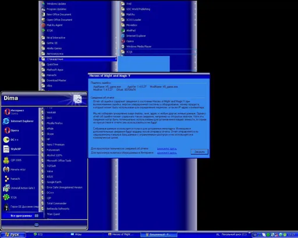Expand the Стандартные submenu folder
The image size is (298, 238).
(78, 59)
